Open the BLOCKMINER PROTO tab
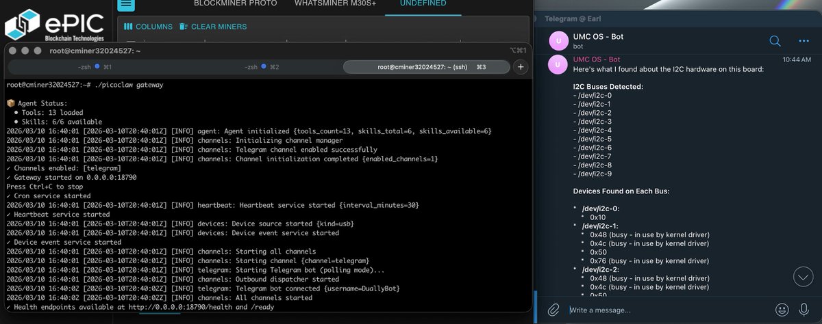 point(236,3)
